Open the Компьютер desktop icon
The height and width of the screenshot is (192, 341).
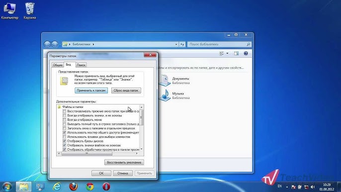(9, 11)
